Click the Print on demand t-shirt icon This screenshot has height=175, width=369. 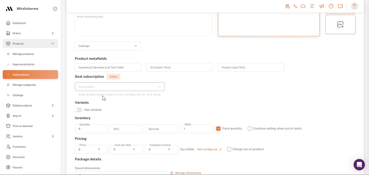tap(8, 126)
